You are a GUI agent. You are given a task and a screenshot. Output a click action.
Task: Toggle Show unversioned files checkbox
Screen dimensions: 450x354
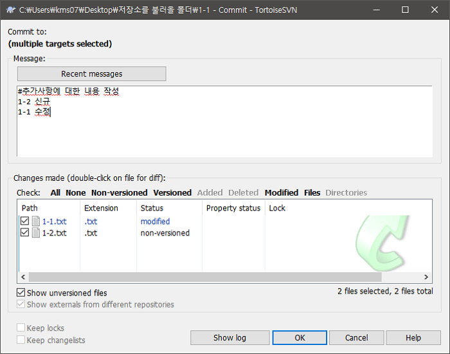pyautogui.click(x=21, y=293)
